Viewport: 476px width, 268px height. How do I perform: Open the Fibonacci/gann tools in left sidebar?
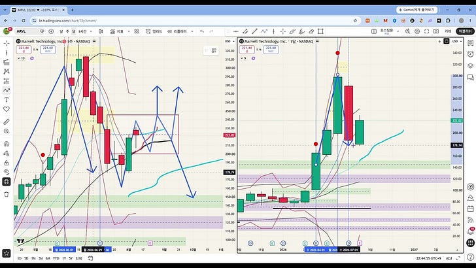click(7, 62)
